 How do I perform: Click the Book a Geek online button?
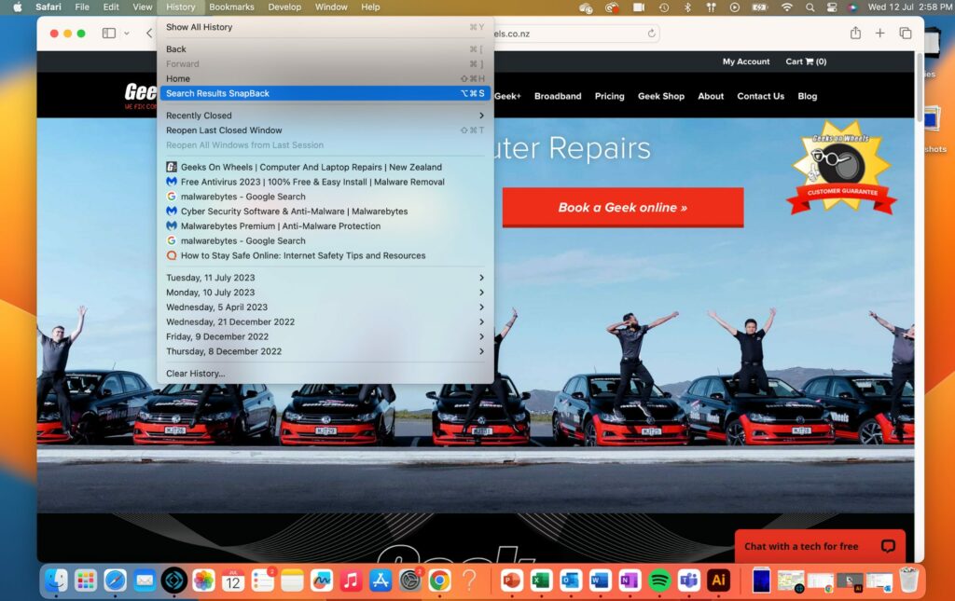(622, 207)
